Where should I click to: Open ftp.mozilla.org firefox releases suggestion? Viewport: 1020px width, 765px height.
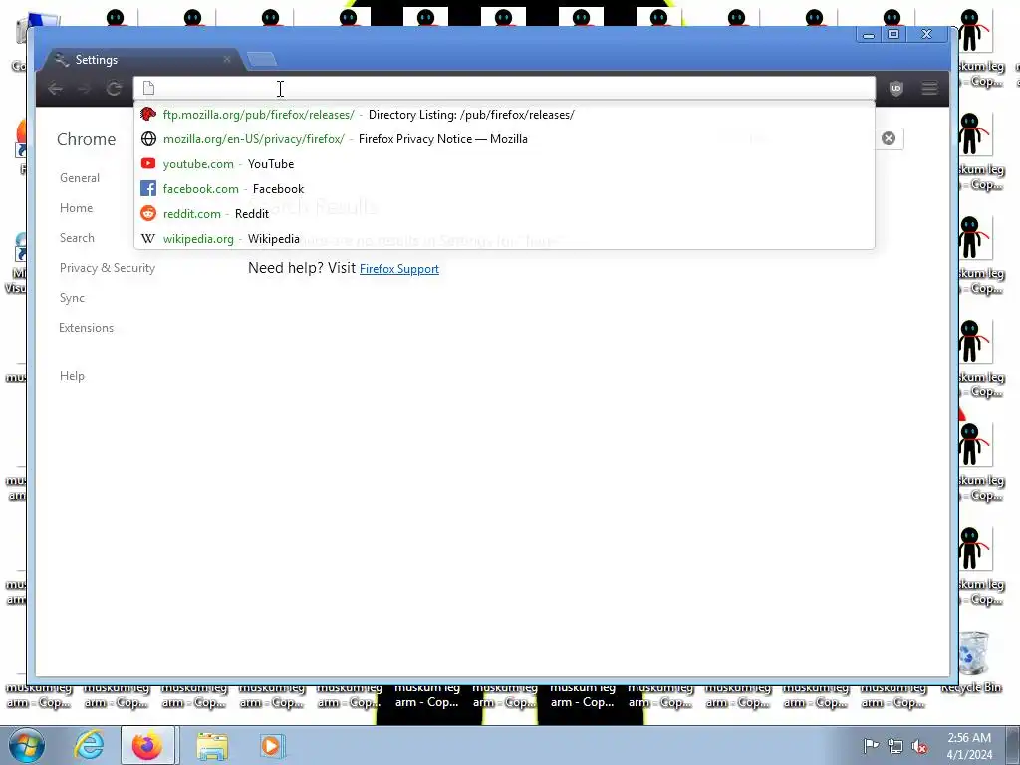click(504, 115)
